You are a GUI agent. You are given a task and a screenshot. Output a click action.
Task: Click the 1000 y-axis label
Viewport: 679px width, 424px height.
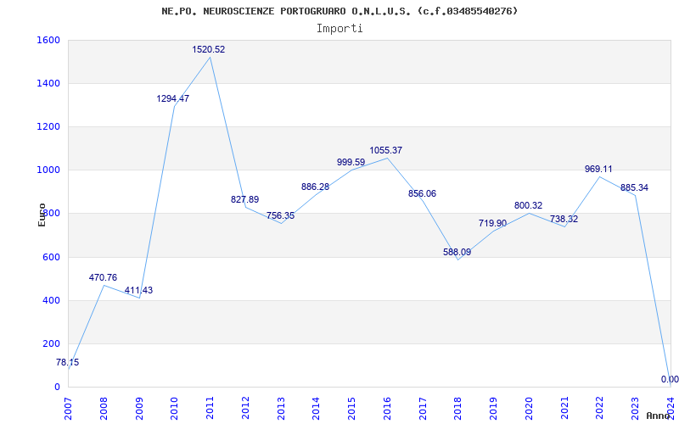(x=49, y=170)
